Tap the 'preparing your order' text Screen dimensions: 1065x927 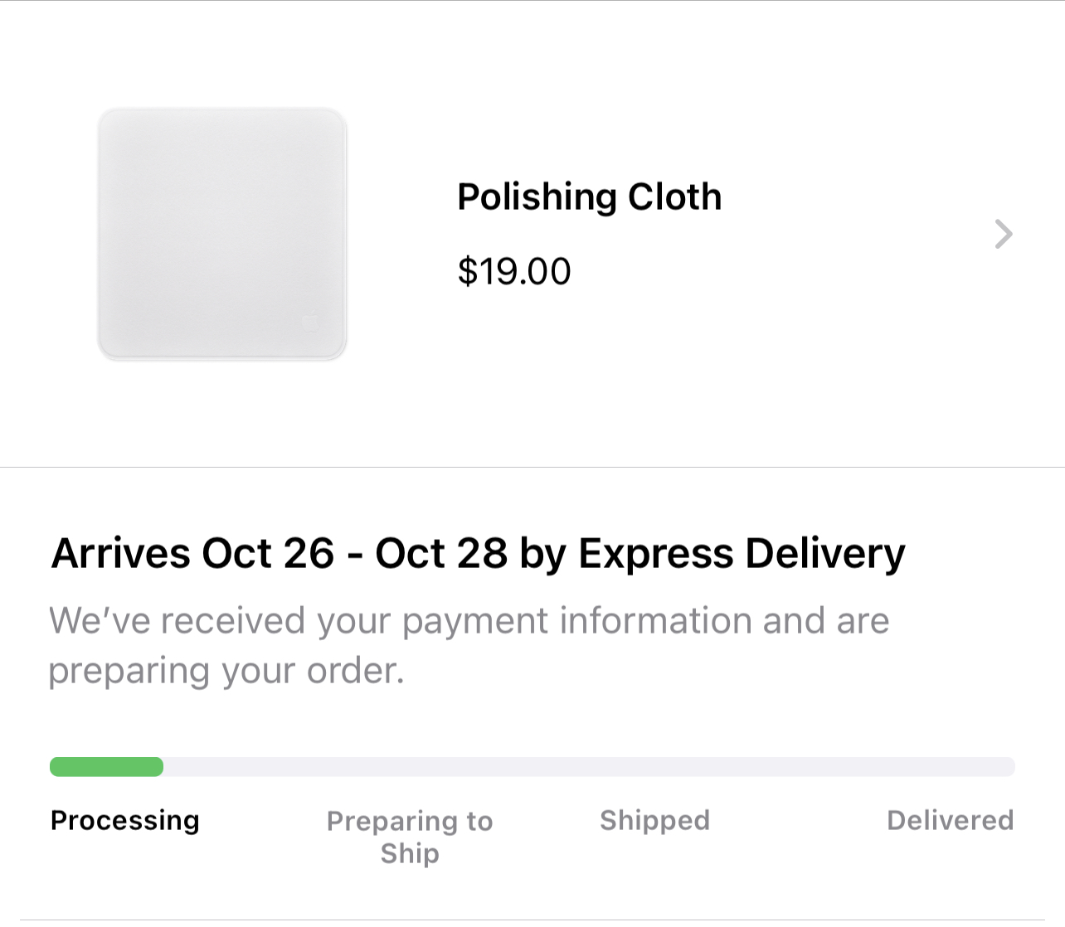(x=226, y=671)
